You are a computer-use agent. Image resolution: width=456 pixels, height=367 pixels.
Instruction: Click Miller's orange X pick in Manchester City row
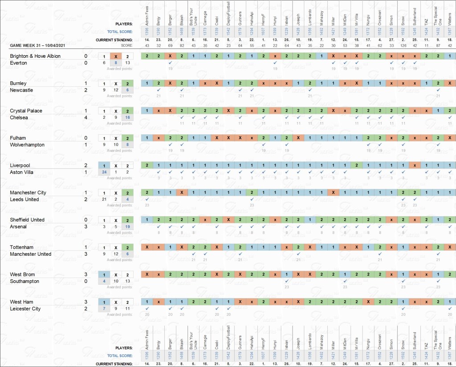(x=333, y=193)
